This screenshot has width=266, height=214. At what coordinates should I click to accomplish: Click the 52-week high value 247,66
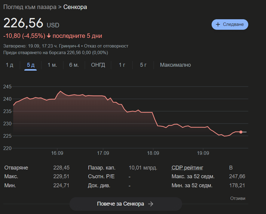click(x=237, y=176)
